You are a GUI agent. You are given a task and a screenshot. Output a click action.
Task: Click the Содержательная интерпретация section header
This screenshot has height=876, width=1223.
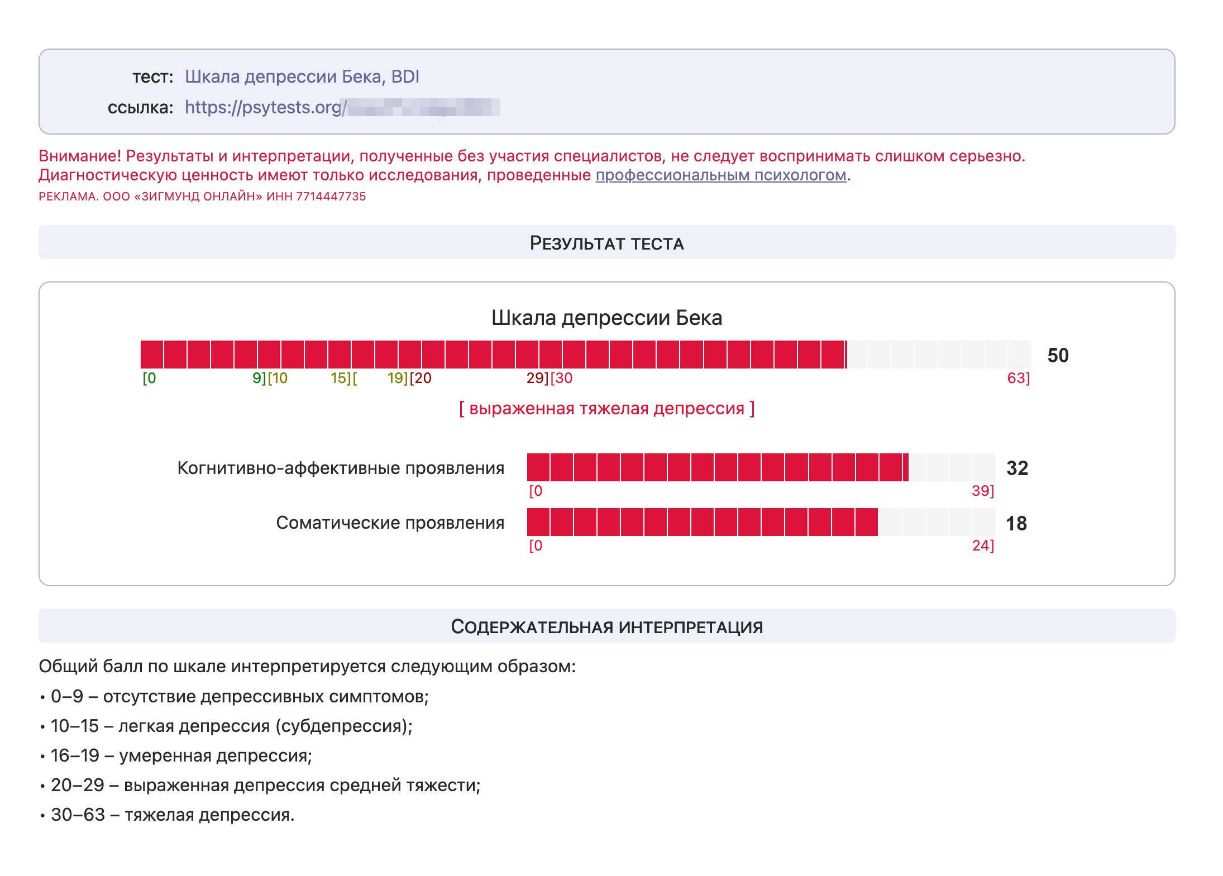tap(607, 626)
